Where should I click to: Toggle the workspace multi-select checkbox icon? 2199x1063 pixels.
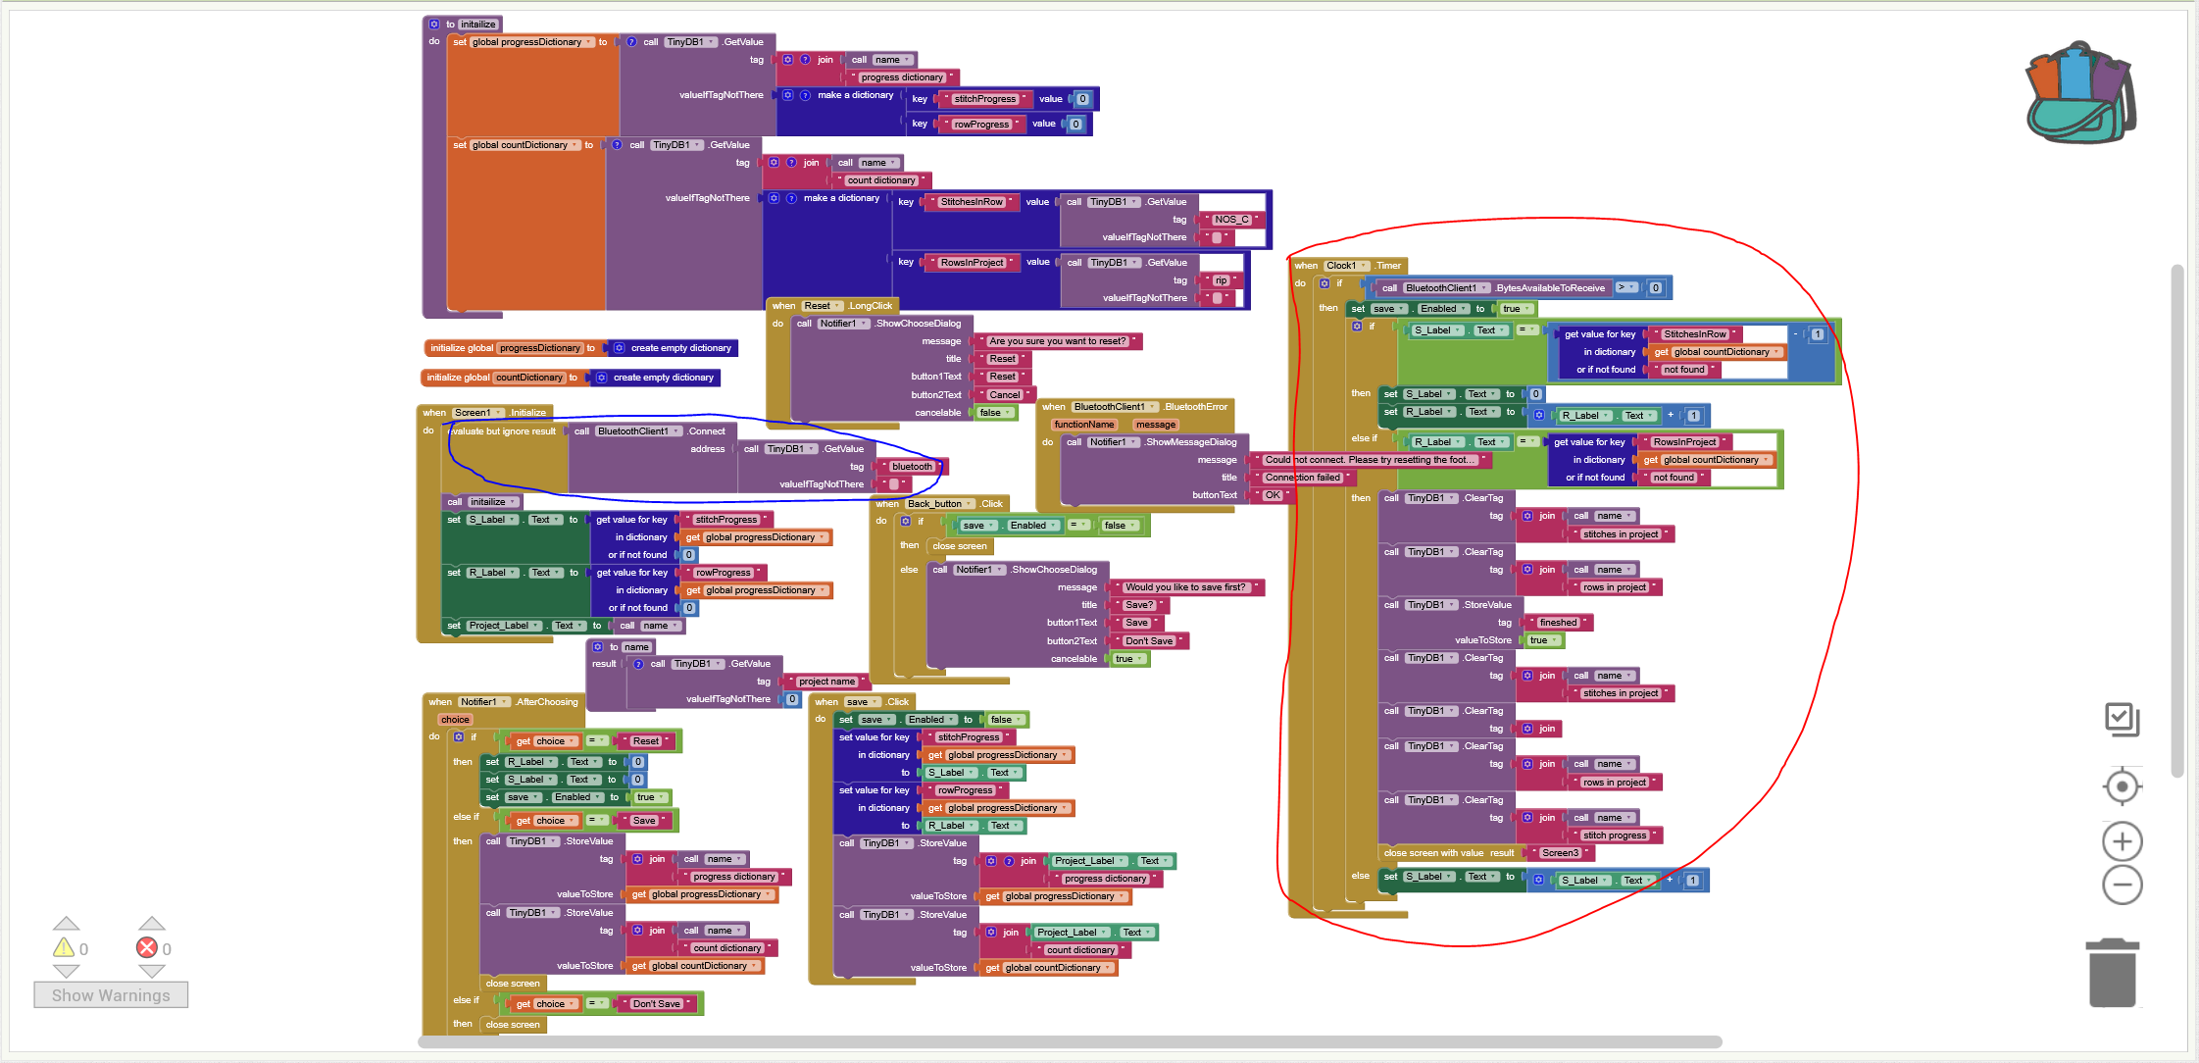pyautogui.click(x=2122, y=719)
